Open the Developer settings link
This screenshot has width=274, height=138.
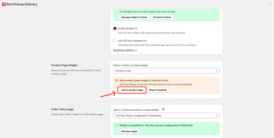pos(125,50)
